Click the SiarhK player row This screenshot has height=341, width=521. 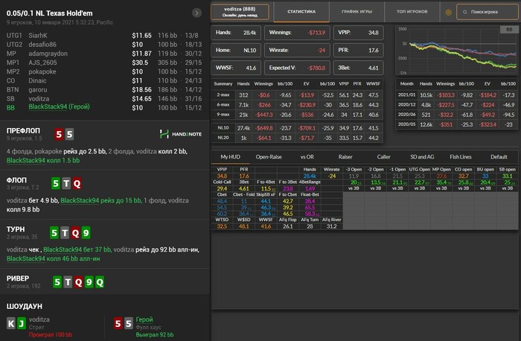point(104,36)
